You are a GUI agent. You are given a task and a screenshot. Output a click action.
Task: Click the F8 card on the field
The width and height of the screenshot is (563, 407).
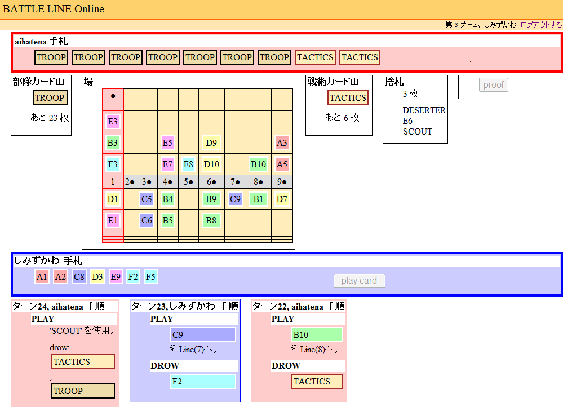(x=188, y=164)
